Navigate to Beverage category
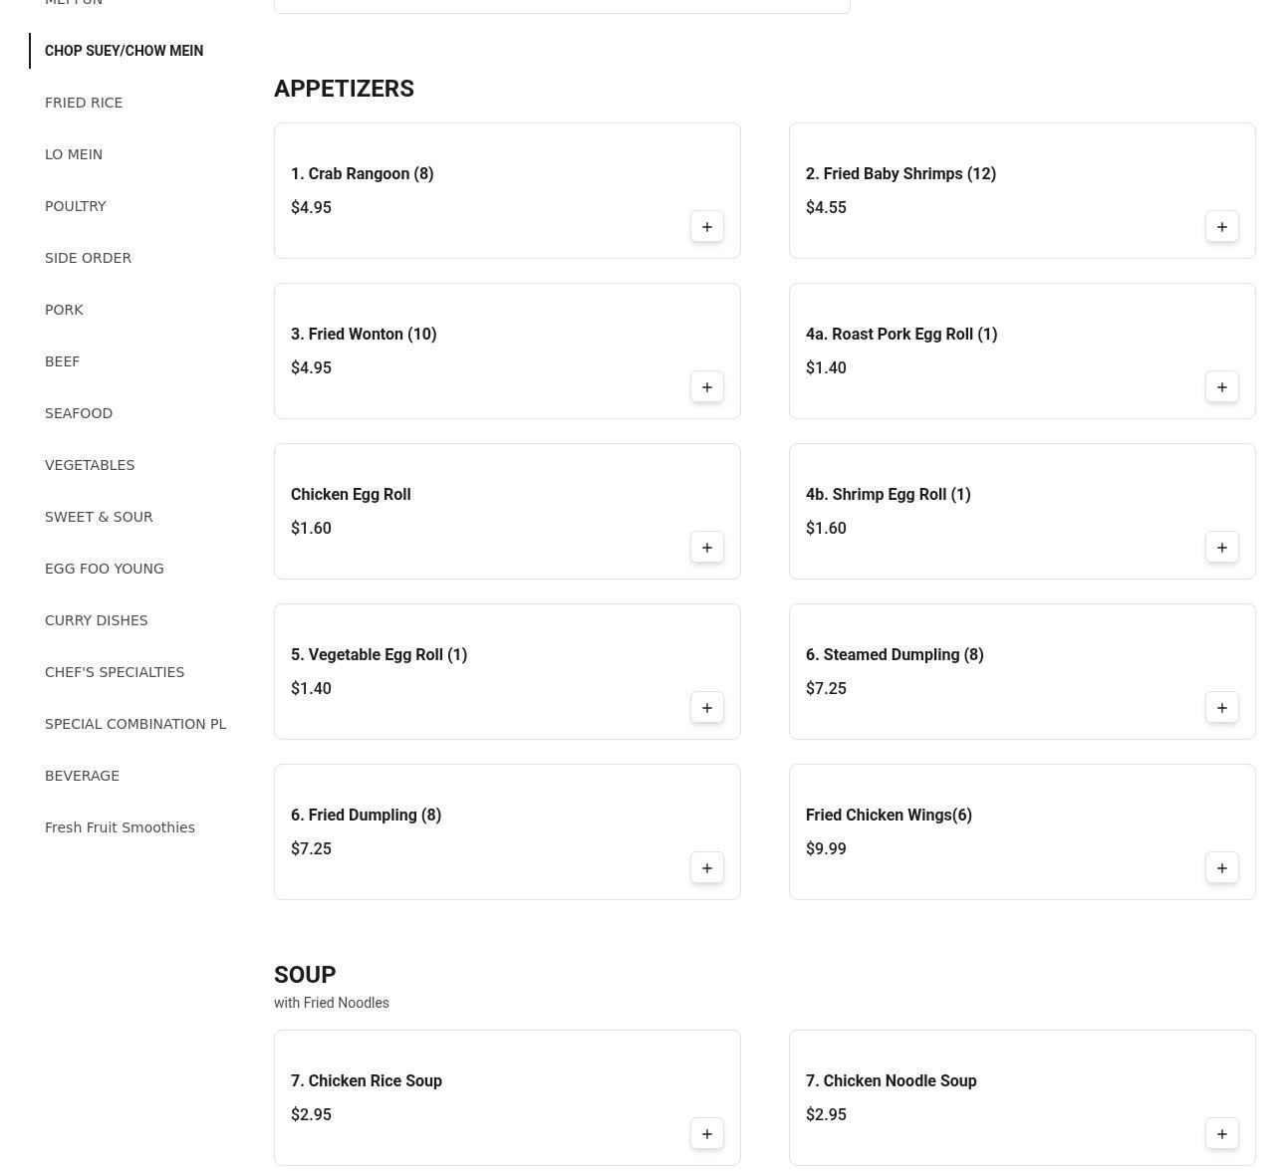 [x=82, y=776]
